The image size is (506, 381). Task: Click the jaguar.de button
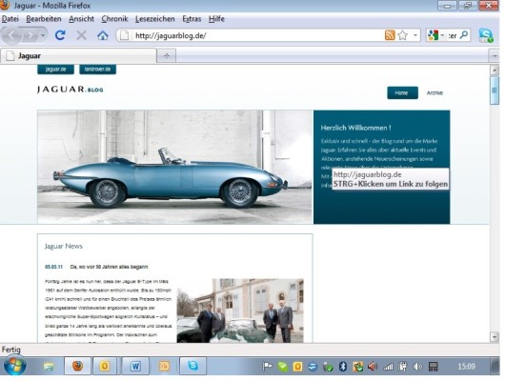(55, 69)
